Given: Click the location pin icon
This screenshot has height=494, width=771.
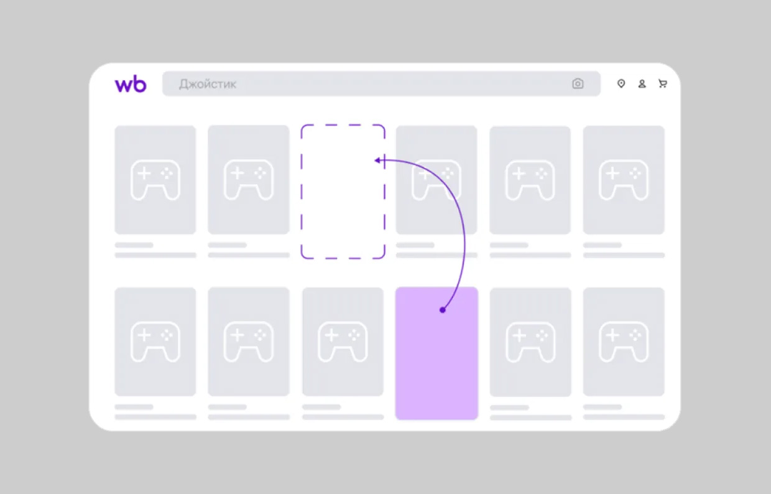Looking at the screenshot, I should pyautogui.click(x=621, y=84).
